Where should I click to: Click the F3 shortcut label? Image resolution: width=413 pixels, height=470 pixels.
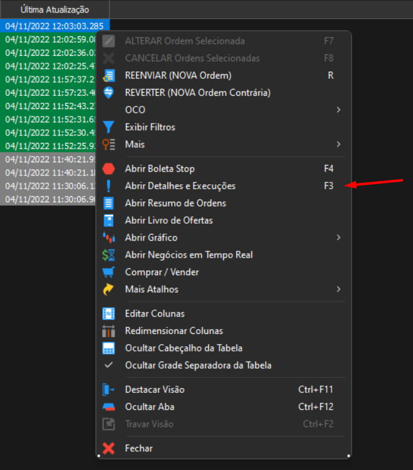(329, 186)
